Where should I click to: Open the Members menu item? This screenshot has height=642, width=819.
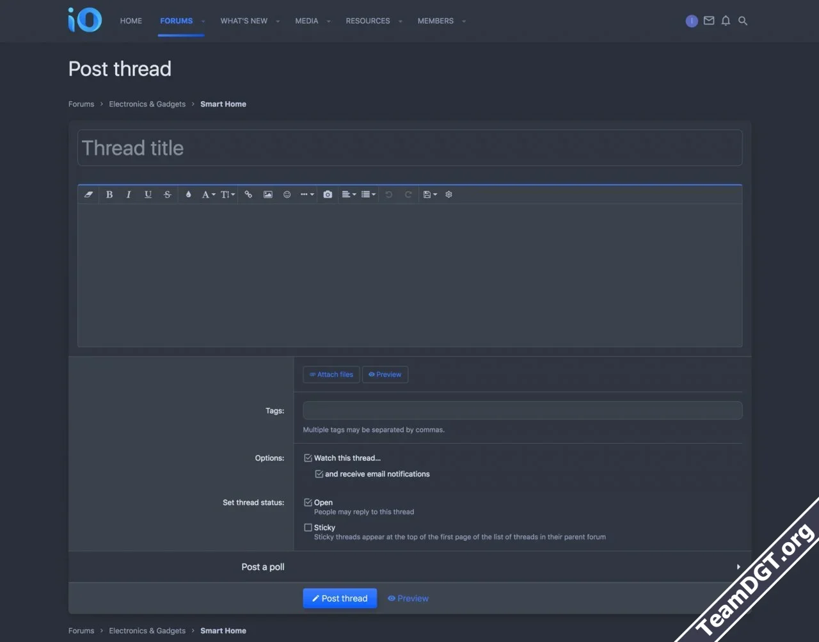pos(435,21)
